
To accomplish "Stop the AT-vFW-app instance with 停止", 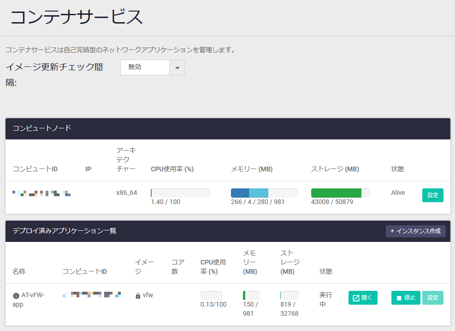I will coord(406,298).
